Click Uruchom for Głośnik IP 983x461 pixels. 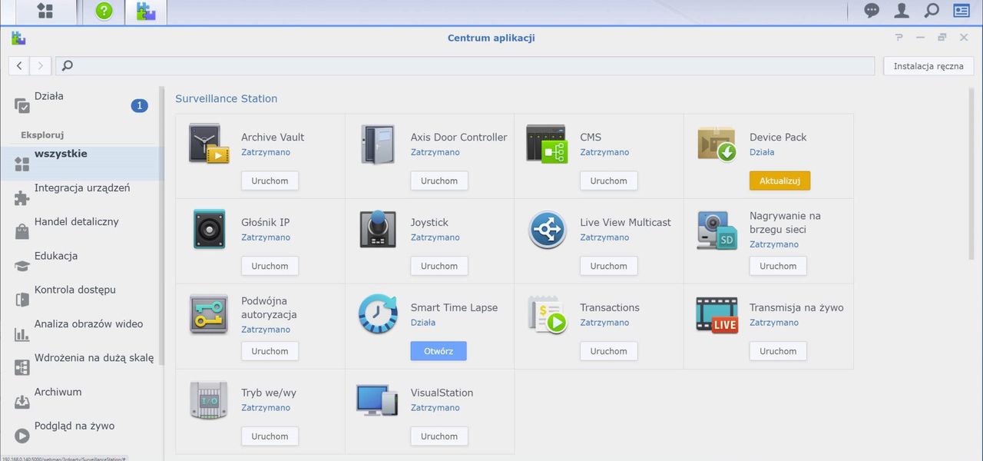pyautogui.click(x=270, y=266)
